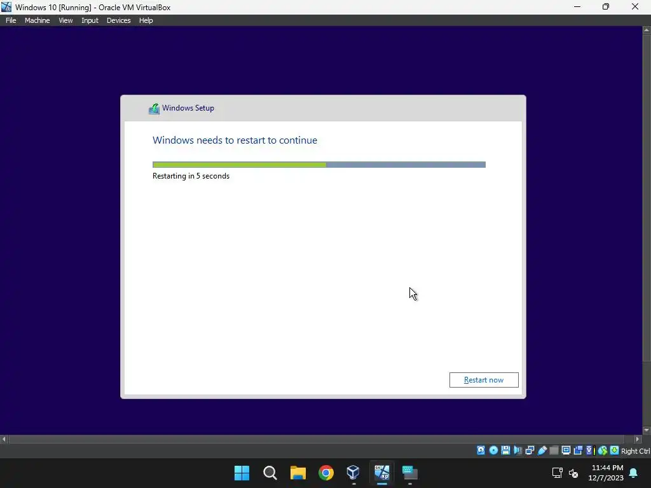Viewport: 651px width, 488px height.
Task: Open File Explorer from the taskbar
Action: point(298,473)
